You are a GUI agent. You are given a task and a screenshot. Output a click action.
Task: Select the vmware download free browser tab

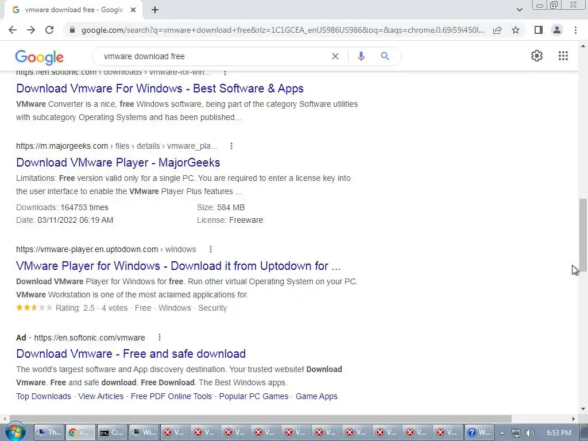point(73,10)
